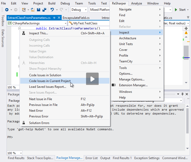This screenshot has height=162, width=191.
Task: Open the Mixed Platforms dropdown
Action: (100, 10)
